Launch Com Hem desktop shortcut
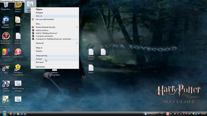The image size is (207, 116). point(6,53)
